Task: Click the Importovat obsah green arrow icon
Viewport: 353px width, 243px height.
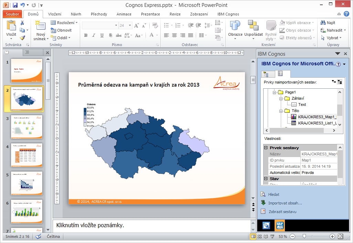Action: tap(263, 203)
